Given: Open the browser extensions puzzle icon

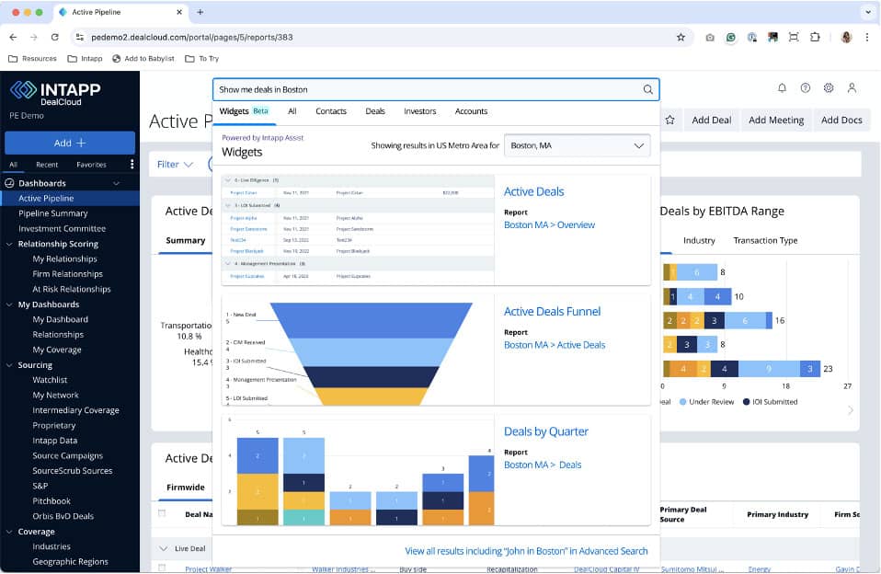Looking at the screenshot, I should 815,39.
